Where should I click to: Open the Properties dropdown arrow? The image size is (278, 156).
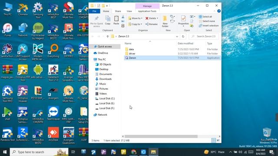(x=183, y=26)
